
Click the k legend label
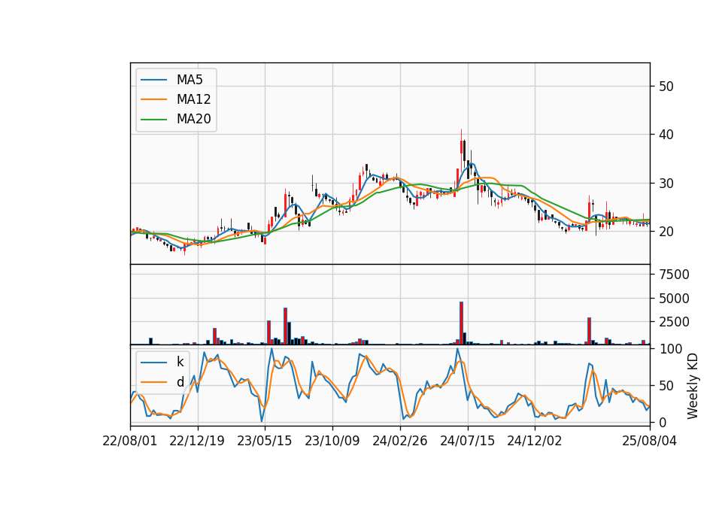tap(180, 362)
